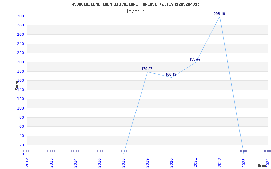Click the 140 y-axis tick label
The width and height of the screenshot is (271, 169).
coord(20,90)
